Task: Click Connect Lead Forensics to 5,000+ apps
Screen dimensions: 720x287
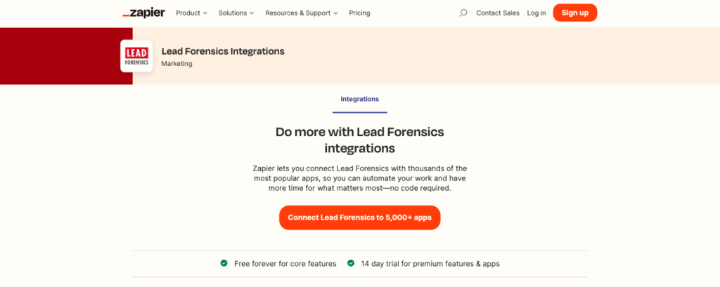Action: pyautogui.click(x=359, y=218)
